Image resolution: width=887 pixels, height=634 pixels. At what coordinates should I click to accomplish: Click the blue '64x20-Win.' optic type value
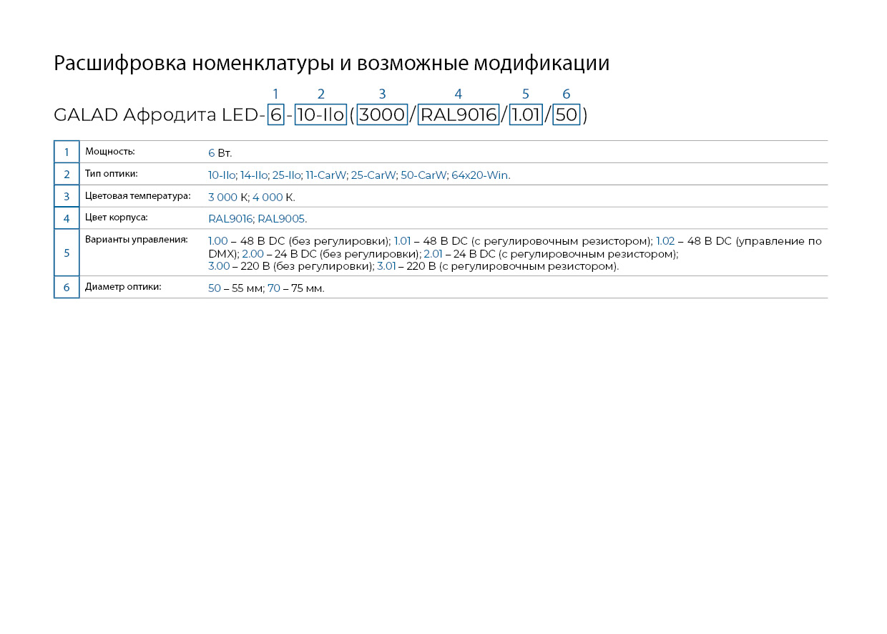481,175
